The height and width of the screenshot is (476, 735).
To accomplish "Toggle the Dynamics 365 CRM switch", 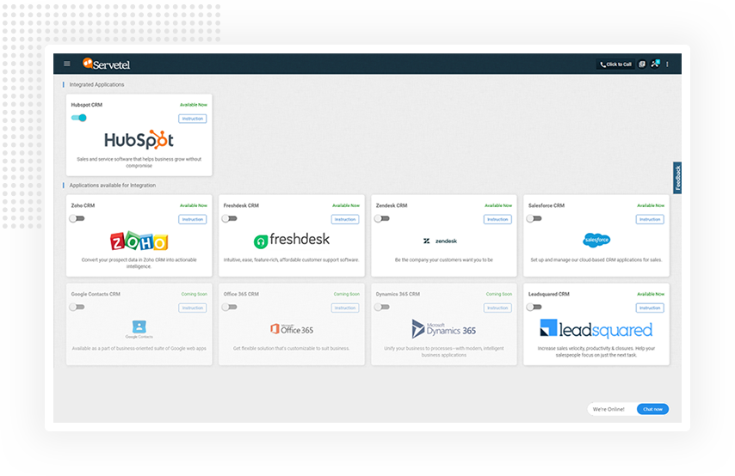I will [x=381, y=307].
